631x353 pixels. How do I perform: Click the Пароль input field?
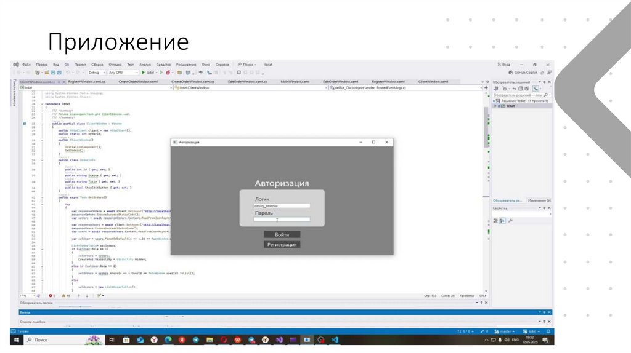point(282,220)
